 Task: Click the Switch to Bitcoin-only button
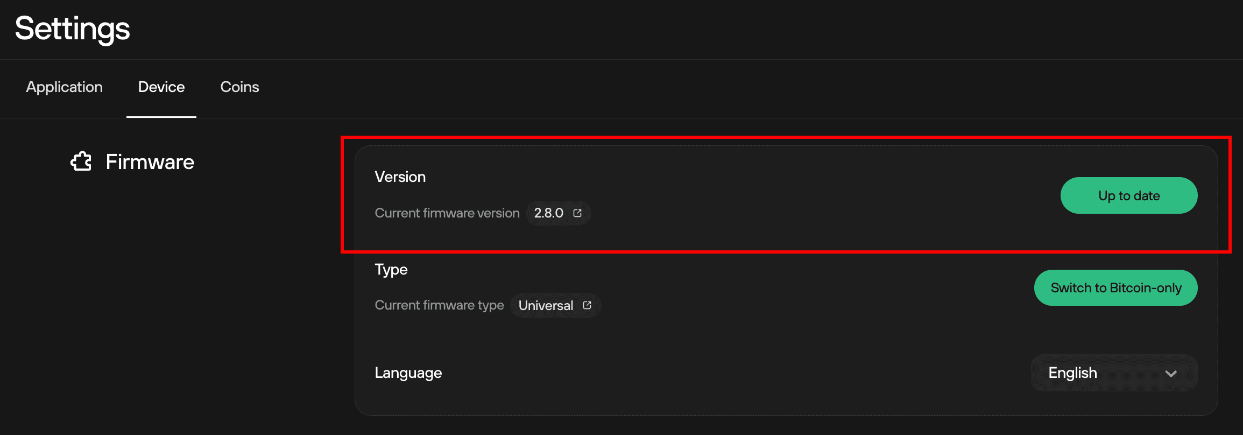point(1116,287)
